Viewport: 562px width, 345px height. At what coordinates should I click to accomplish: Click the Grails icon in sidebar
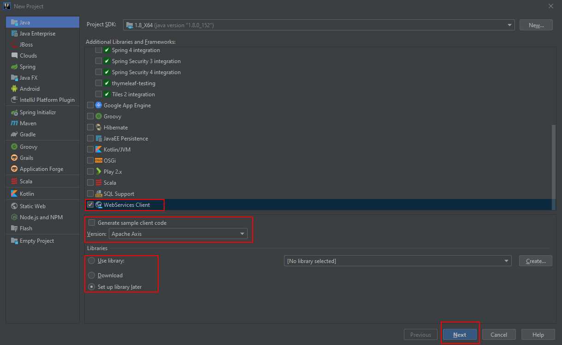14,158
